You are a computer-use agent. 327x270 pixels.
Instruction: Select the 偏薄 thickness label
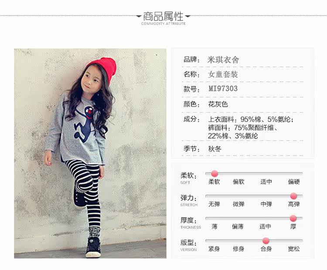[238, 226]
